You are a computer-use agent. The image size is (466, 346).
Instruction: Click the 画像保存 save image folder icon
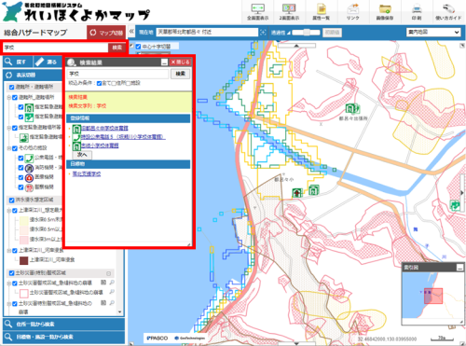point(385,12)
